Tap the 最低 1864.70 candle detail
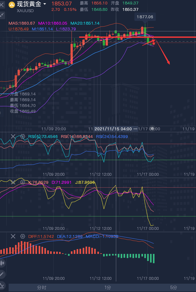 pyautogui.click(x=23, y=106)
